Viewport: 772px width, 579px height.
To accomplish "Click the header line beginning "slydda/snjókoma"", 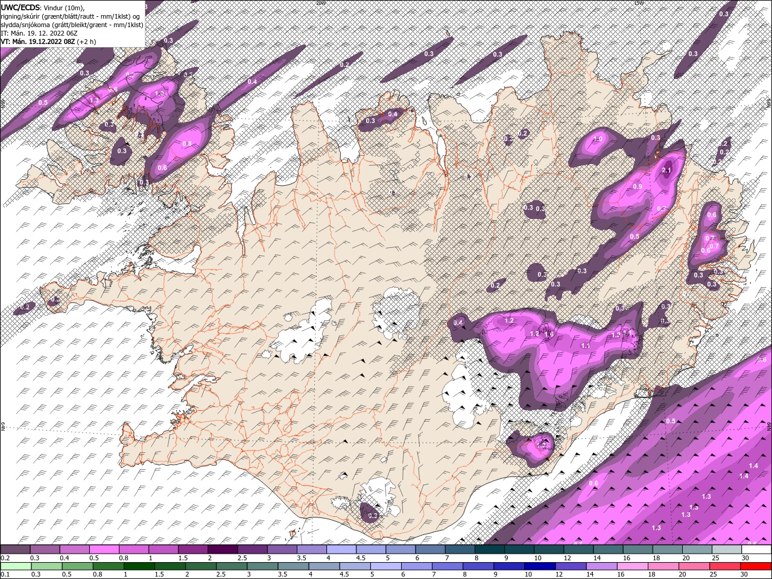I will point(71,24).
